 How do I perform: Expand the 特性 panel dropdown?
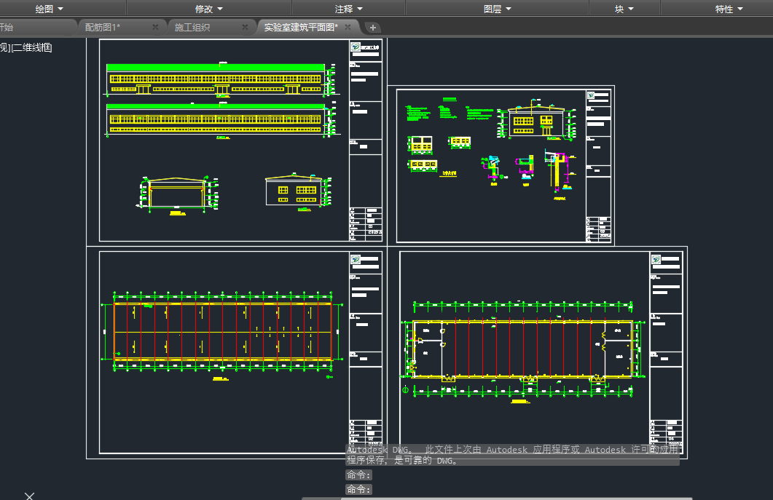[729, 9]
